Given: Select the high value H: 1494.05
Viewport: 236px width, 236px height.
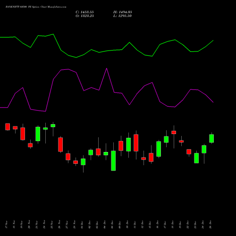Looking at the screenshot, I should click(123, 12).
